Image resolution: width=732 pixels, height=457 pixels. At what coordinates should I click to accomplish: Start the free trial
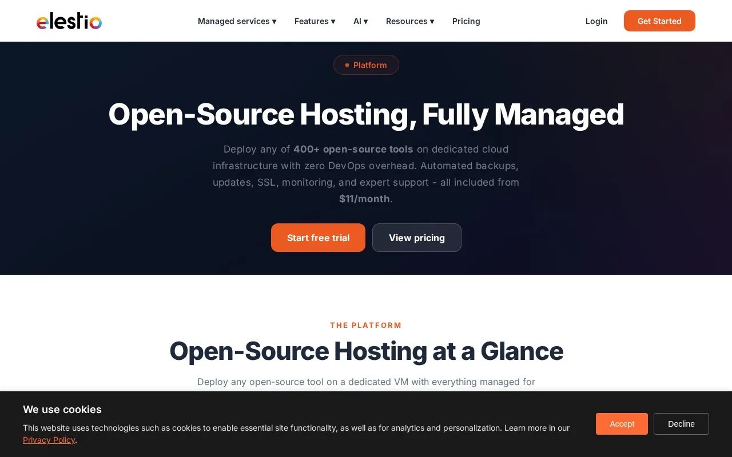click(318, 238)
